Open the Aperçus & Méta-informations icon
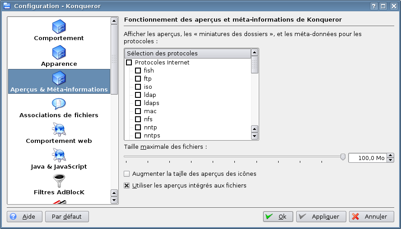The width and height of the screenshot is (401, 229). pos(59,79)
